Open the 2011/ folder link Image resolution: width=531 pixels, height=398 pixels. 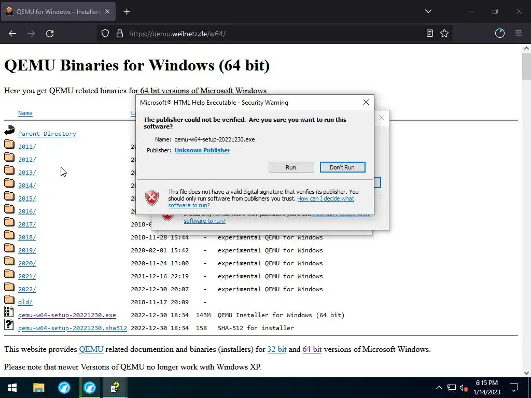(x=27, y=147)
